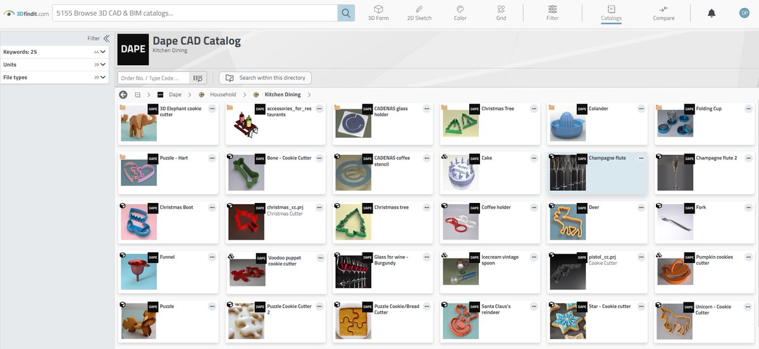Click the Christmass tree title
This screenshot has width=759, height=349.
(391, 207)
